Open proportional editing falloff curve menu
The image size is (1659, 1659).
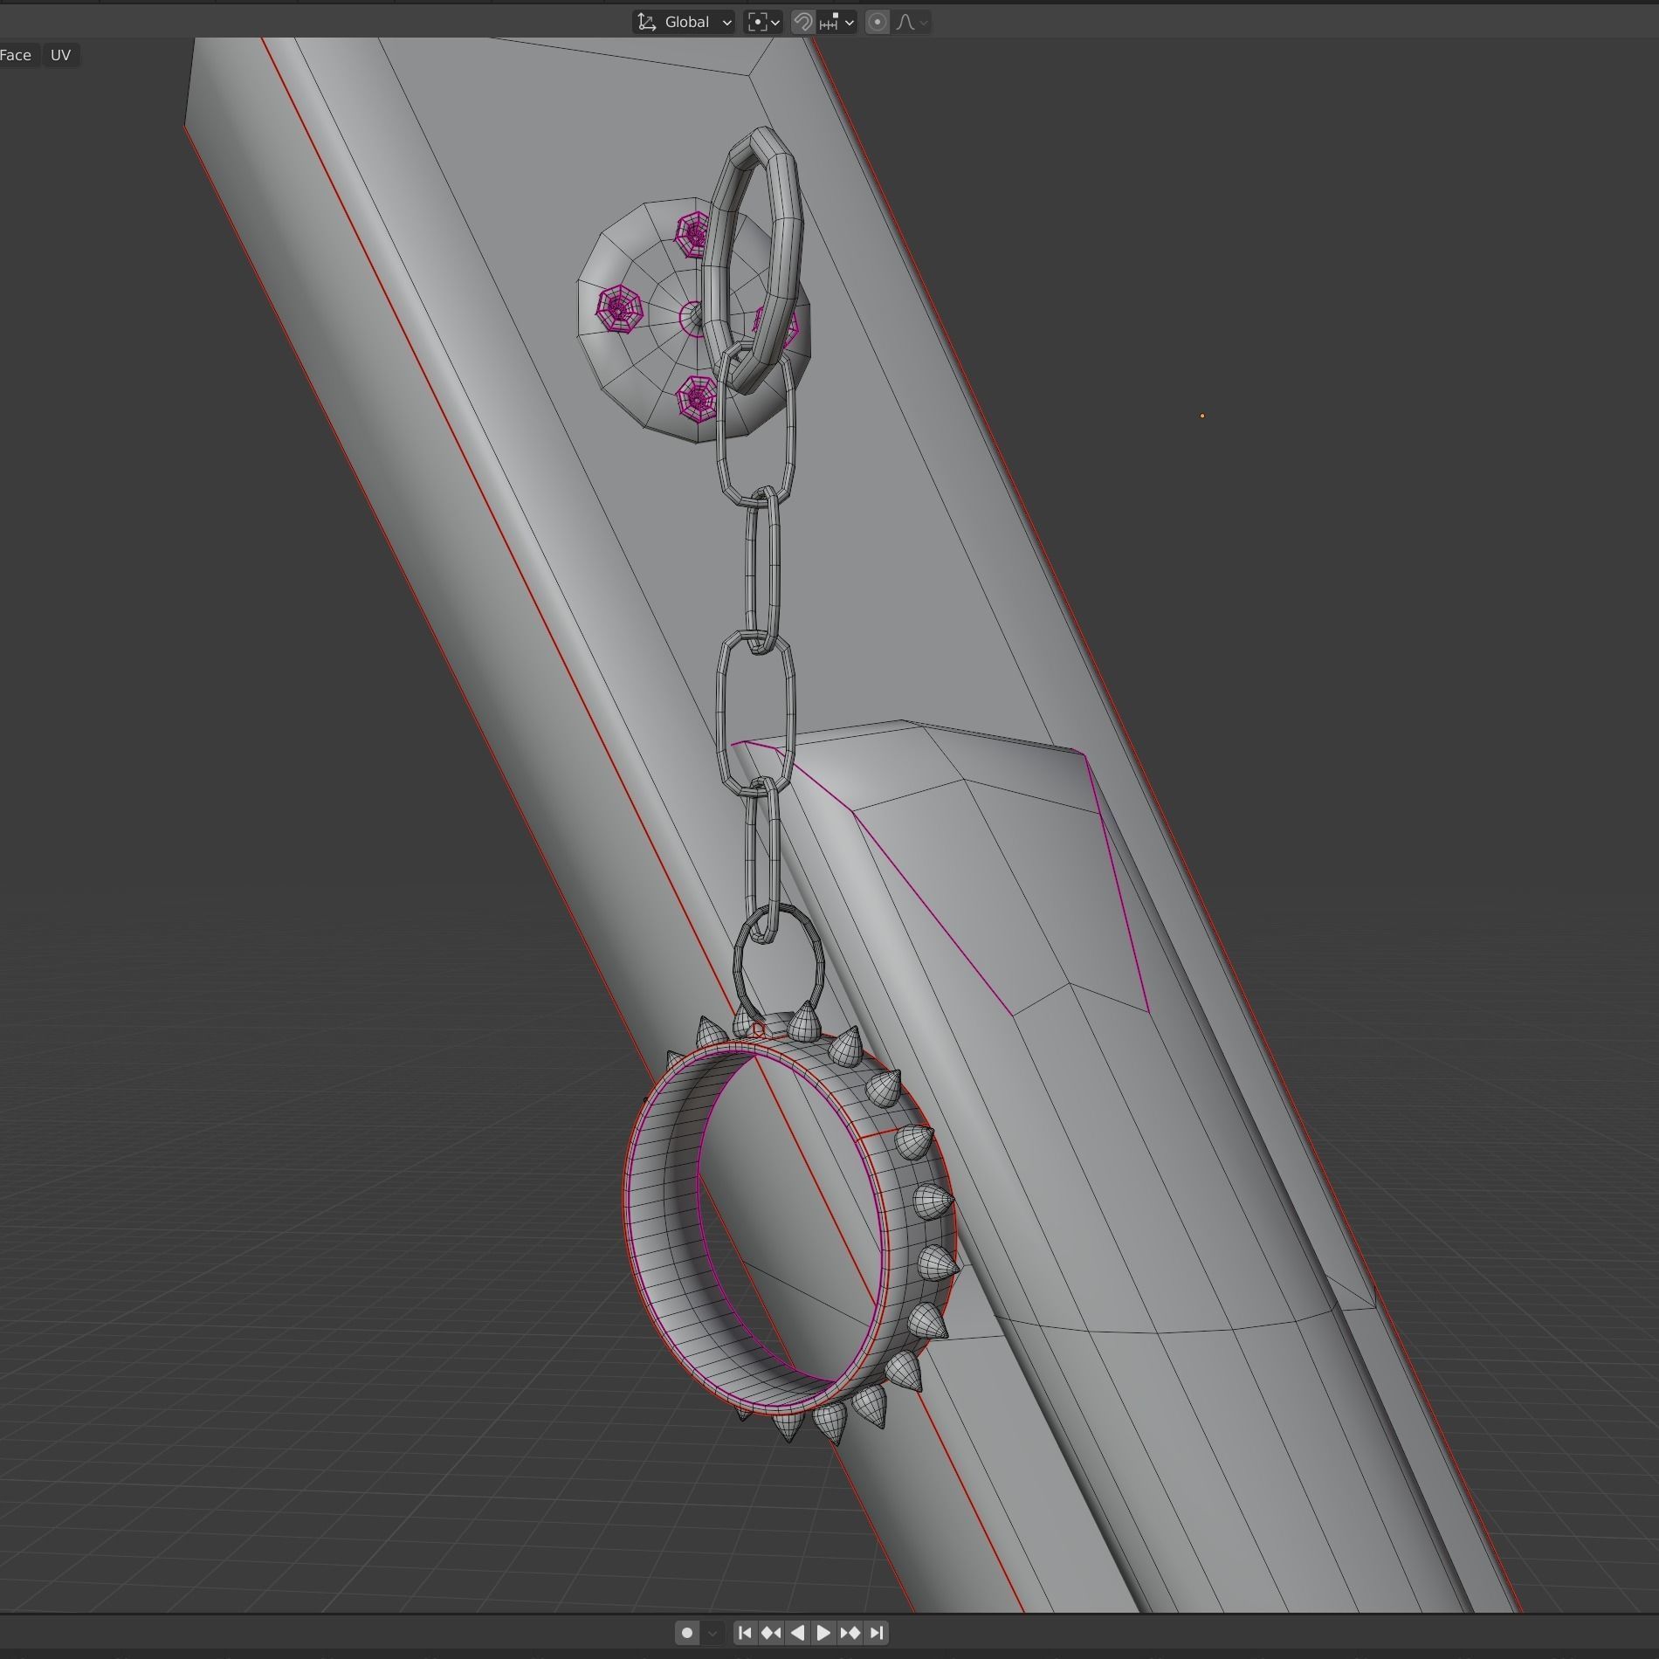point(912,22)
